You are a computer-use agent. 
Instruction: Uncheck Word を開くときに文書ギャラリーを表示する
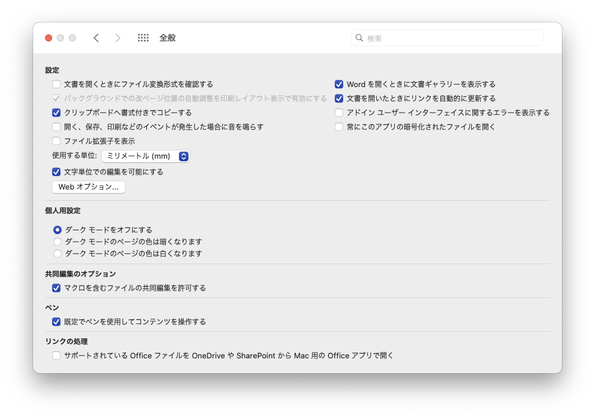pos(339,84)
